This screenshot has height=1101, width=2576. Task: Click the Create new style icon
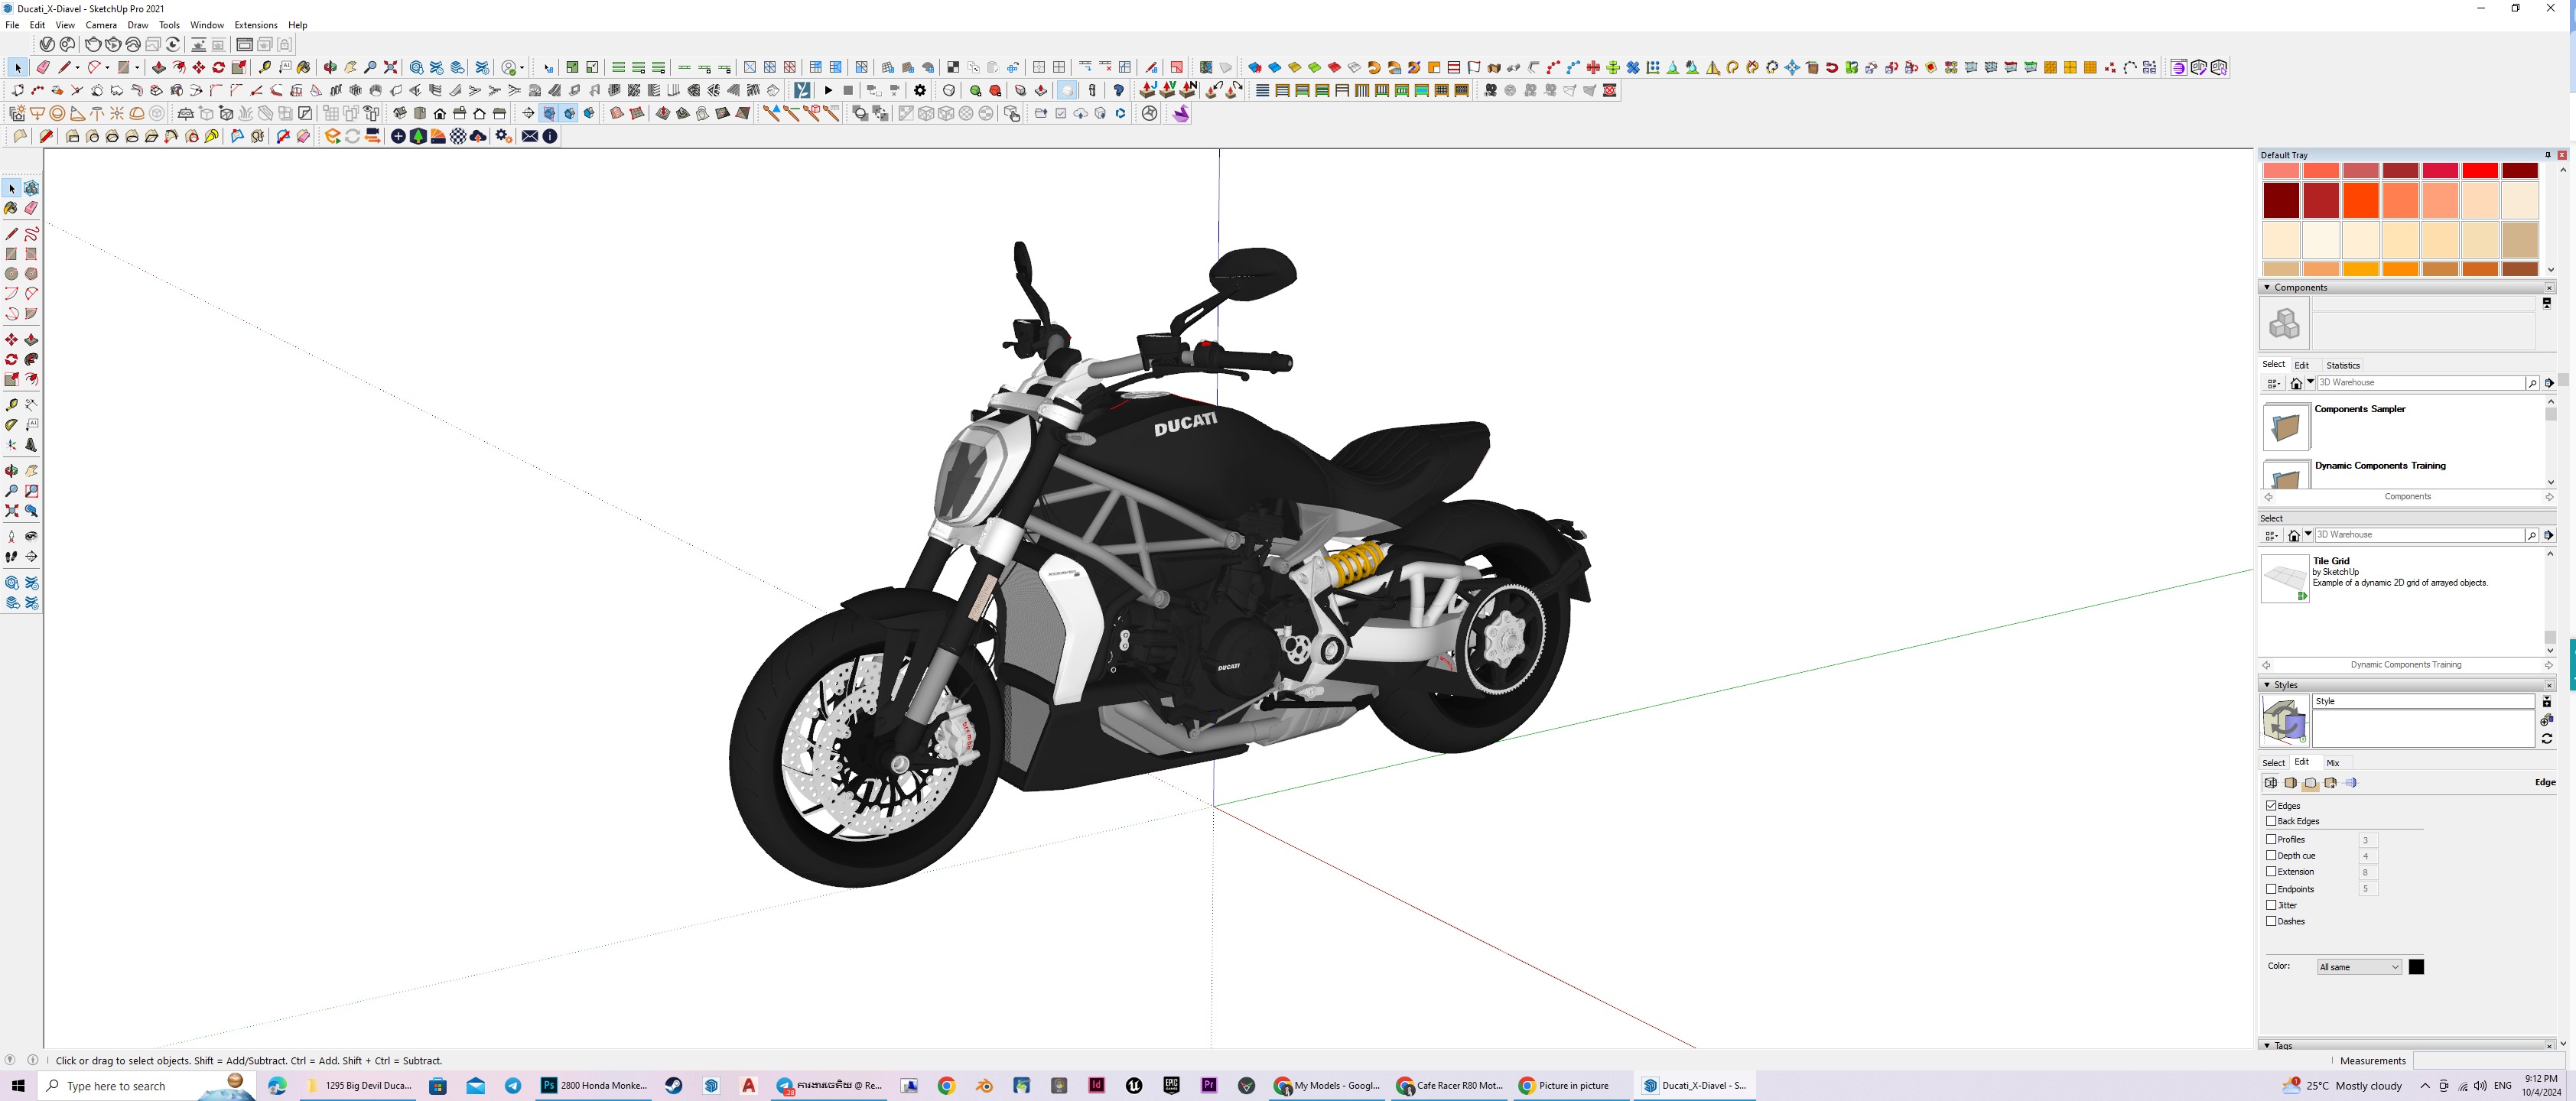(2546, 719)
